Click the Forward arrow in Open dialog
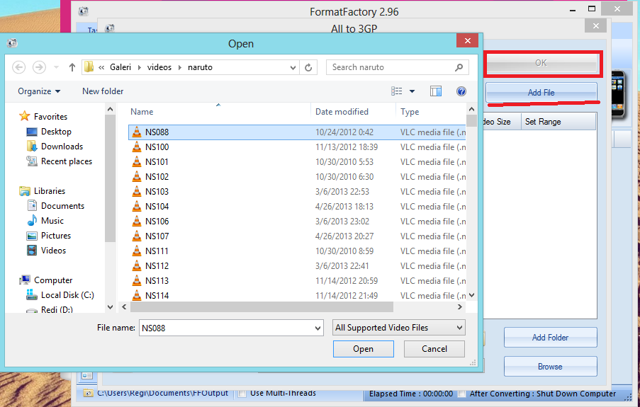The image size is (640, 407). (x=39, y=67)
